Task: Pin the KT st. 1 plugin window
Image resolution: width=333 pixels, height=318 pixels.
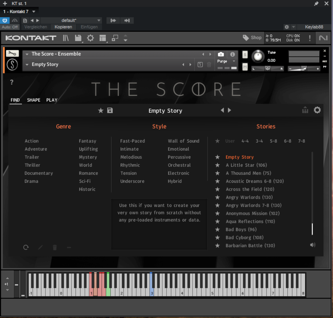Action: point(316,4)
